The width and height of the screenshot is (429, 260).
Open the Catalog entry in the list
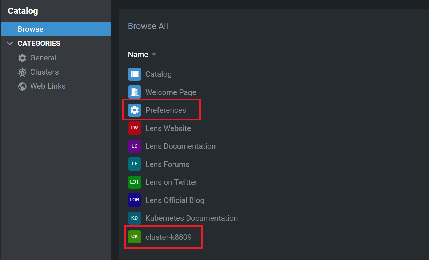pos(159,74)
